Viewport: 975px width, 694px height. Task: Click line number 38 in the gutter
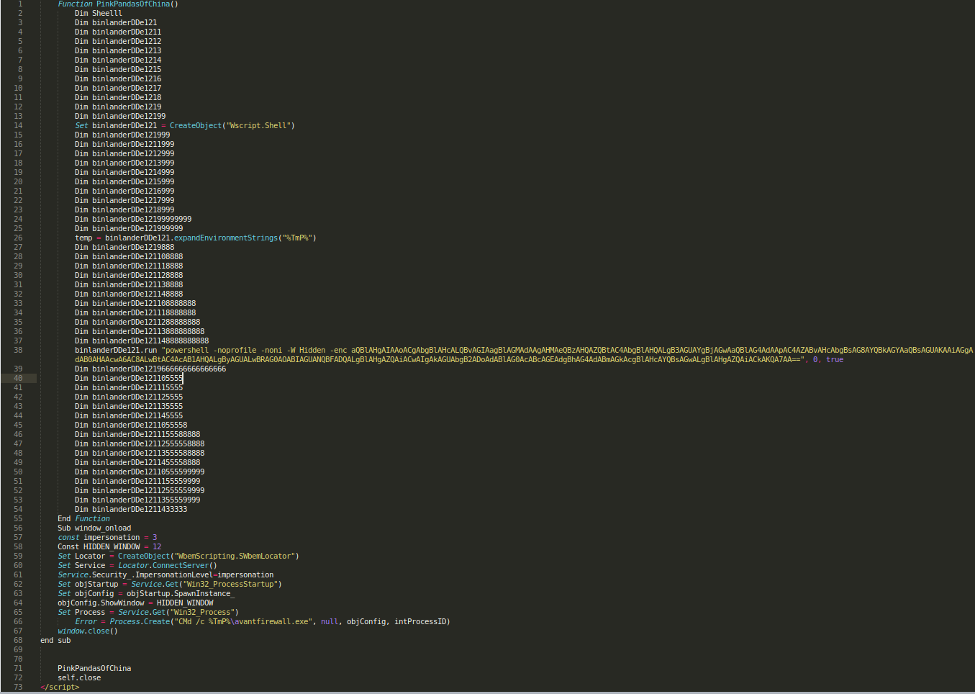pos(18,350)
